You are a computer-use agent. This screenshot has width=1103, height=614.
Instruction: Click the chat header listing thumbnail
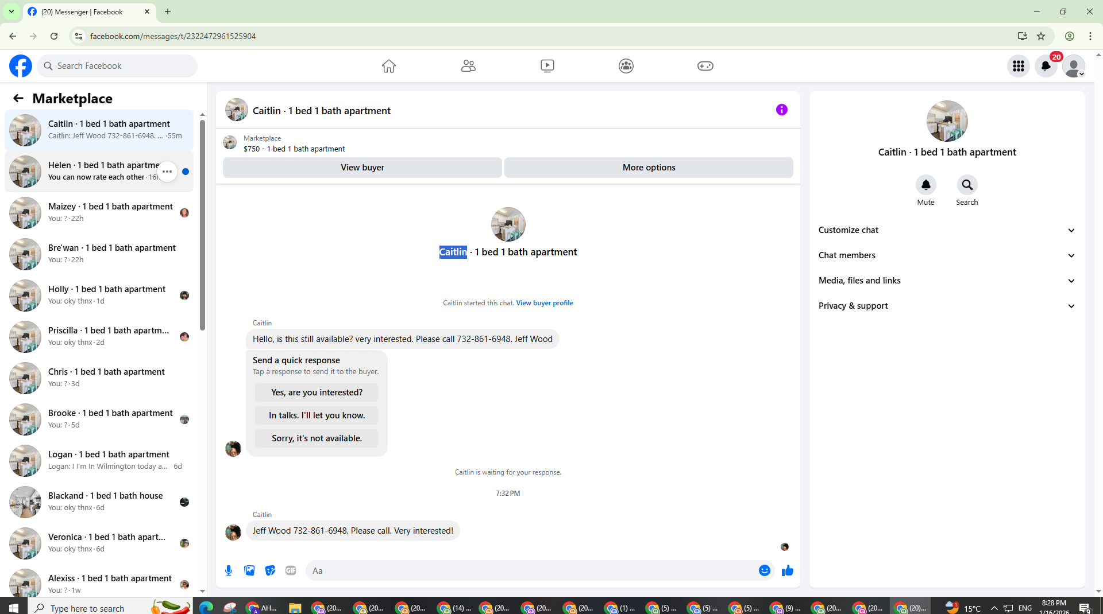(x=237, y=110)
